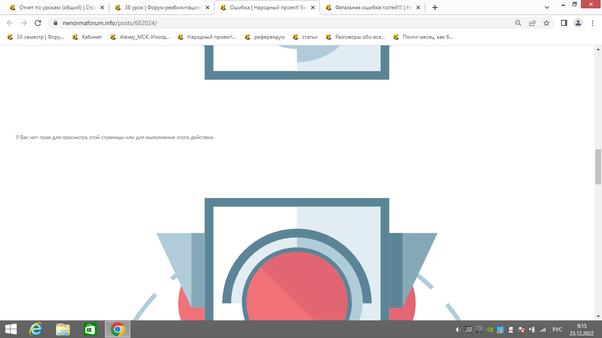Open the 'Почти месяц, как б...' bookmark
The height and width of the screenshot is (338, 602).
pyautogui.click(x=423, y=37)
